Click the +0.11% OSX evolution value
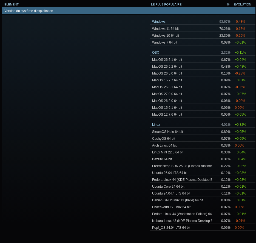 240,52
